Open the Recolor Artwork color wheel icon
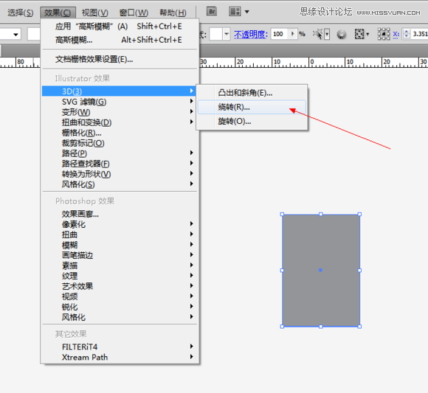428x393 pixels. (341, 35)
